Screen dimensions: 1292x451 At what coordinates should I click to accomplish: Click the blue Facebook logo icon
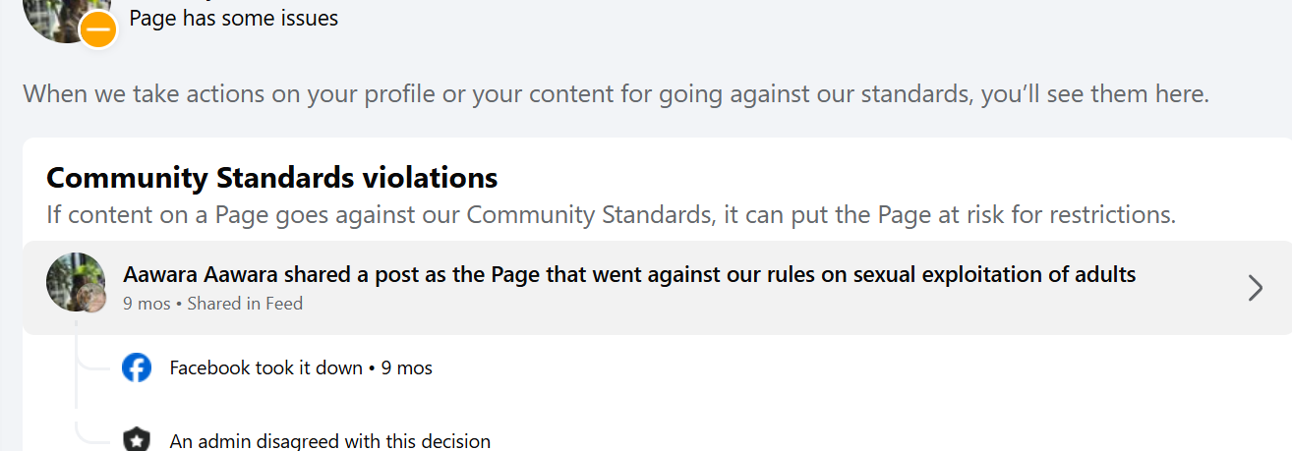tap(137, 368)
